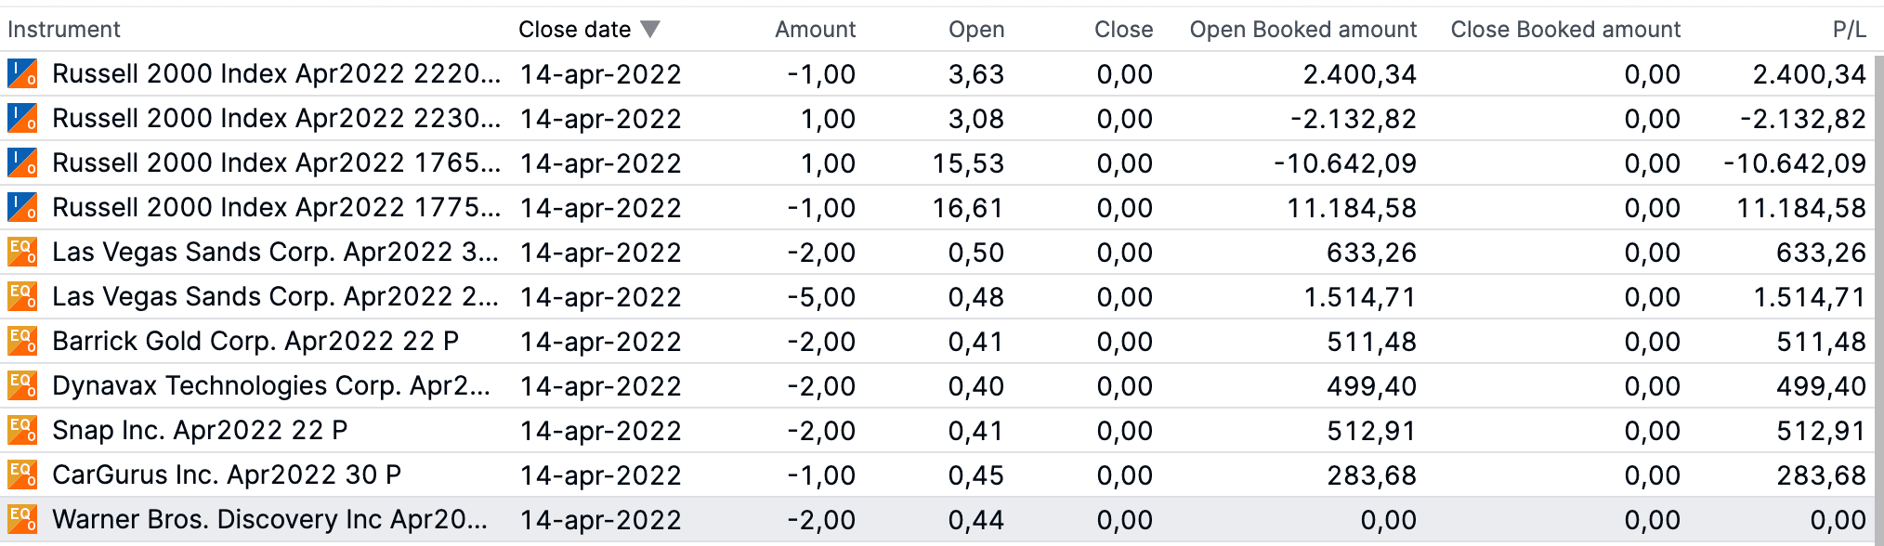Click index option icon for Russell 2000 1775 row
Image resolution: width=1884 pixels, height=546 pixels.
[x=22, y=207]
